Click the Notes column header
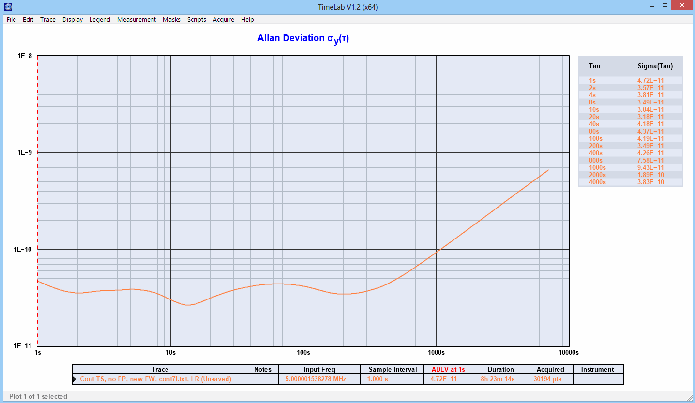The image size is (695, 403). coord(263,369)
